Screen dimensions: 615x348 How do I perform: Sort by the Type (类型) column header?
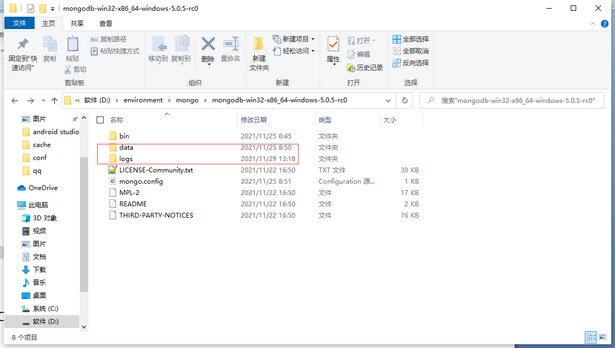coord(325,120)
